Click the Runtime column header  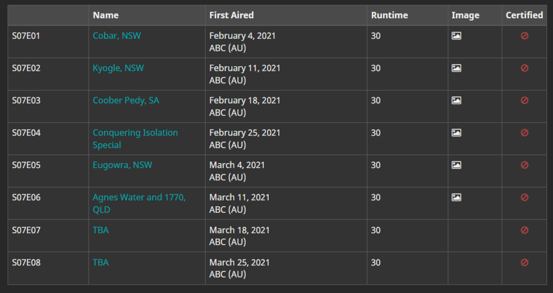pos(389,15)
